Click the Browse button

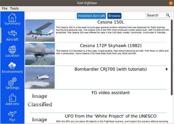tap(114, 16)
